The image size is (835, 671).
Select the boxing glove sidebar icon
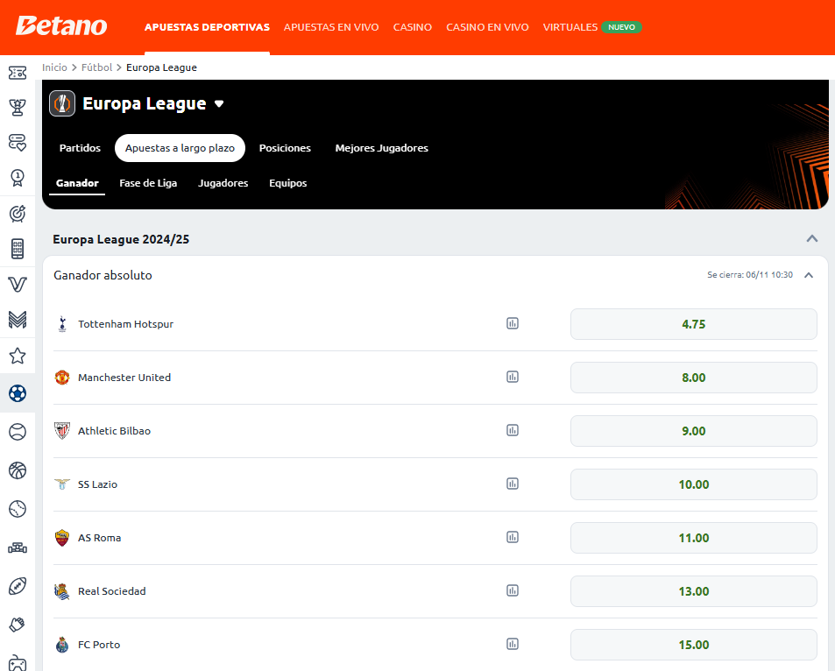coord(18,625)
